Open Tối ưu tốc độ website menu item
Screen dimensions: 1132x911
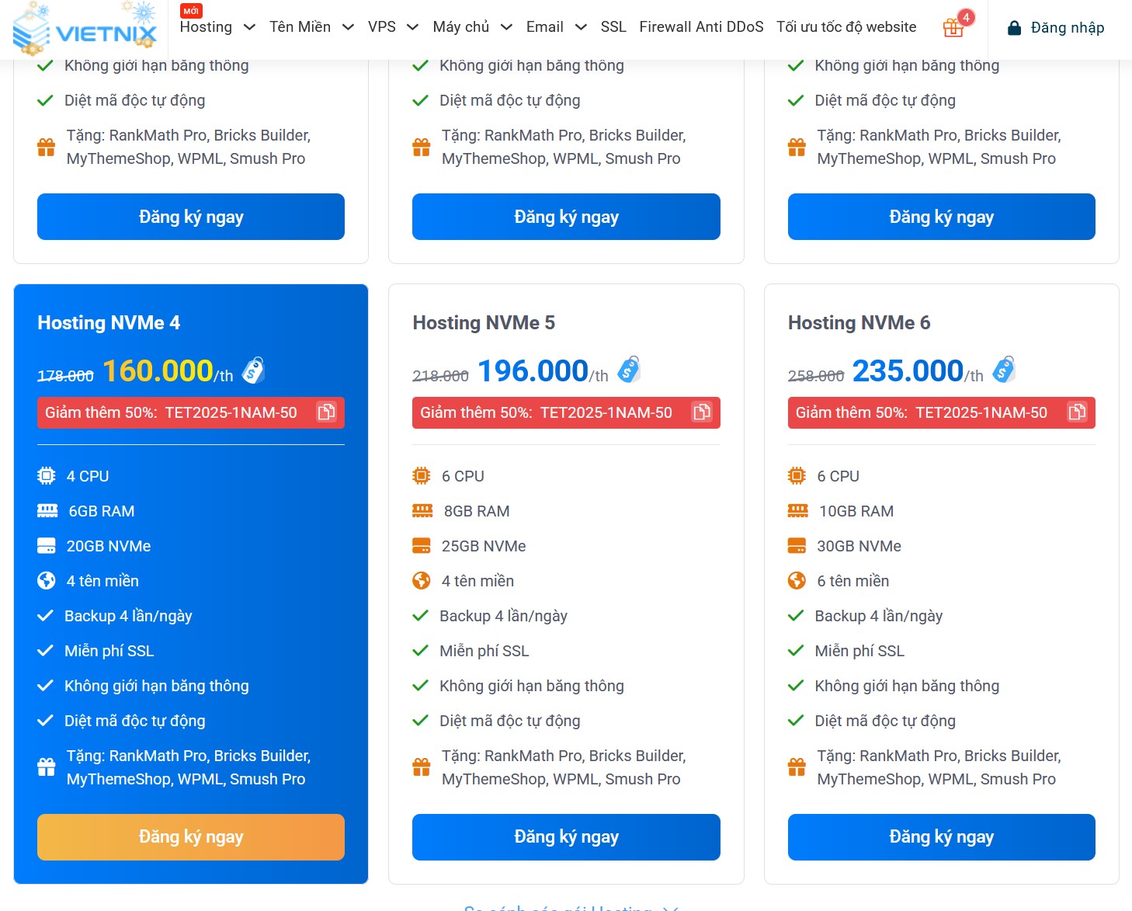[x=846, y=26]
